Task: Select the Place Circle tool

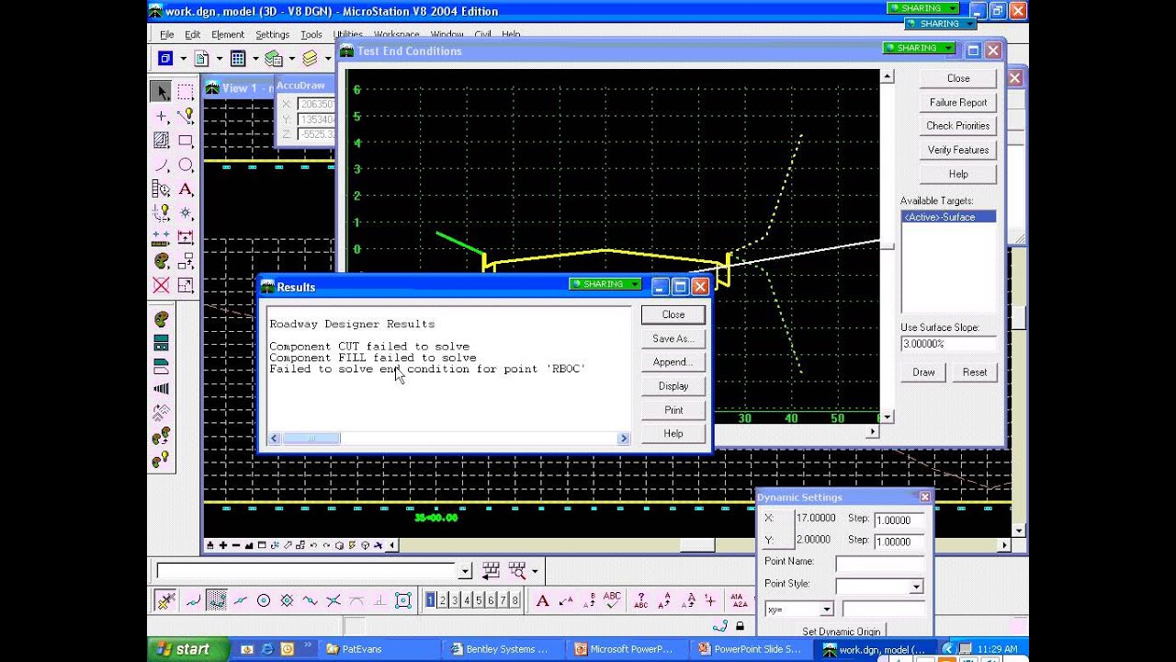Action: [186, 165]
